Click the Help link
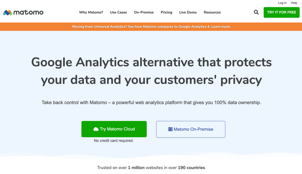The image size is (302, 174). [294, 3]
